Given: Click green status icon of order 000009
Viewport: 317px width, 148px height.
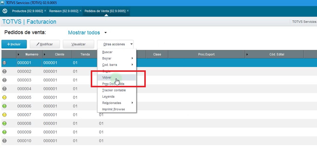Looking at the screenshot, I should pos(4,132).
